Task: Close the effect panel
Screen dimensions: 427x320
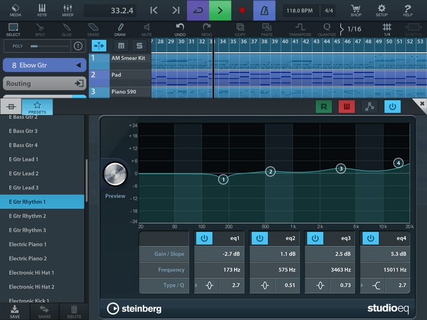Action: tap(421, 104)
